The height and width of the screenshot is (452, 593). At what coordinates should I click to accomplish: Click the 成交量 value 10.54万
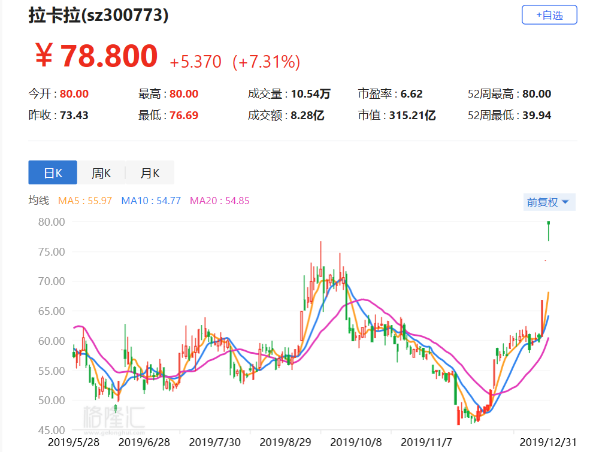pyautogui.click(x=310, y=94)
